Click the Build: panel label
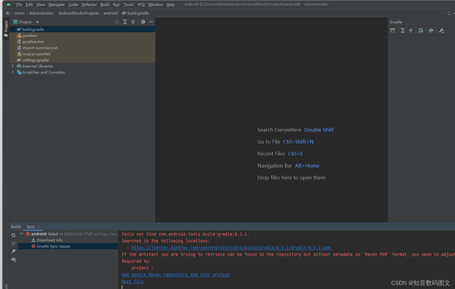 (x=16, y=227)
